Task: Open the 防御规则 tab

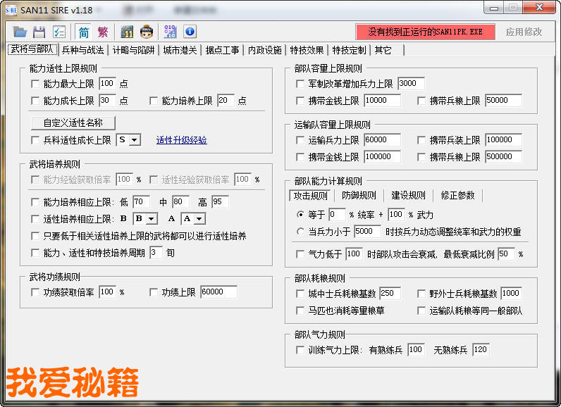Action: [359, 195]
